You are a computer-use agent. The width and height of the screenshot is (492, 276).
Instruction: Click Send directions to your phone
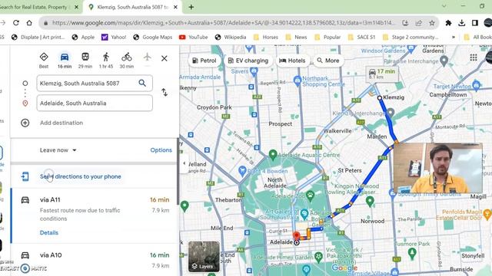click(x=80, y=176)
